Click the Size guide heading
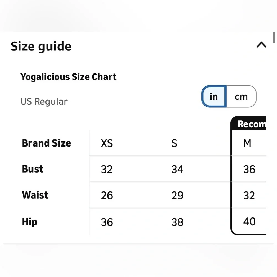This screenshot has height=277, width=277. (41, 46)
